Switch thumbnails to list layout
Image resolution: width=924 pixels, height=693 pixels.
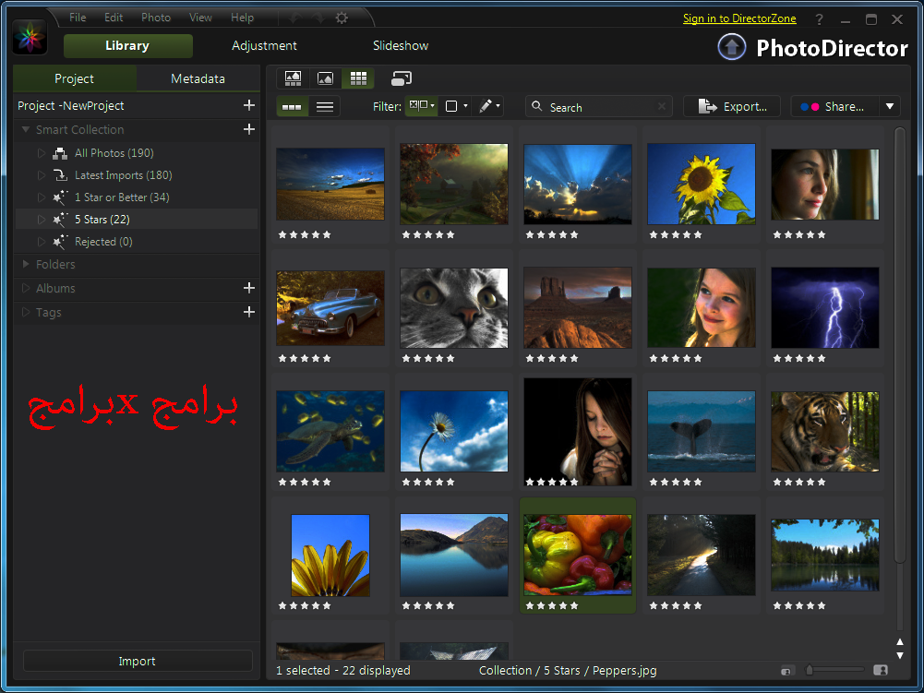click(324, 106)
